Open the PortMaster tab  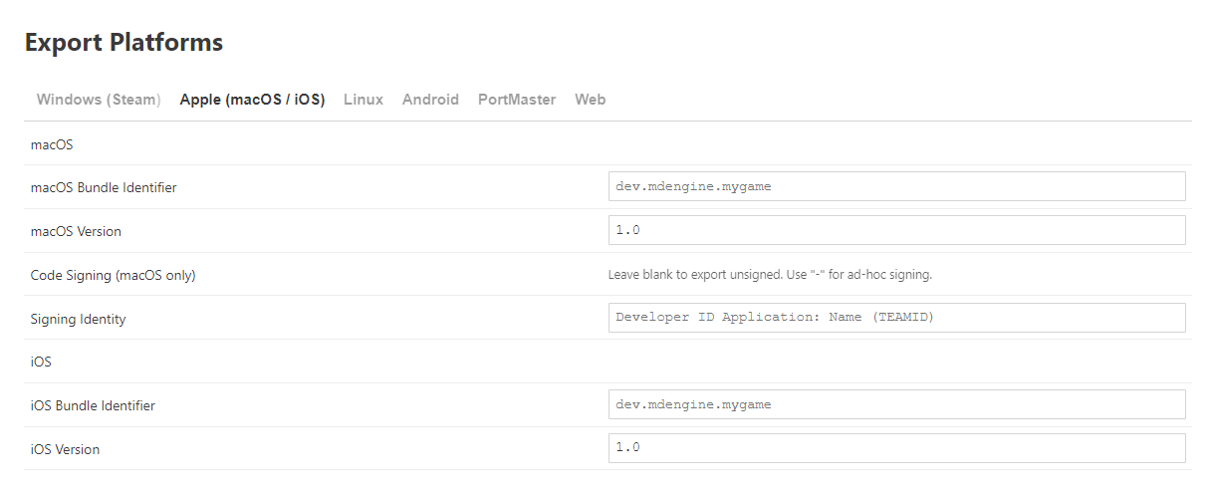tap(517, 100)
